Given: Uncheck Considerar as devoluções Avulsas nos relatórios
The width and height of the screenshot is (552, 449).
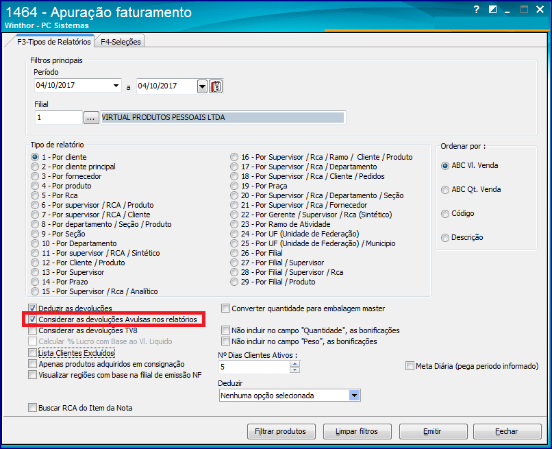Looking at the screenshot, I should tap(32, 319).
